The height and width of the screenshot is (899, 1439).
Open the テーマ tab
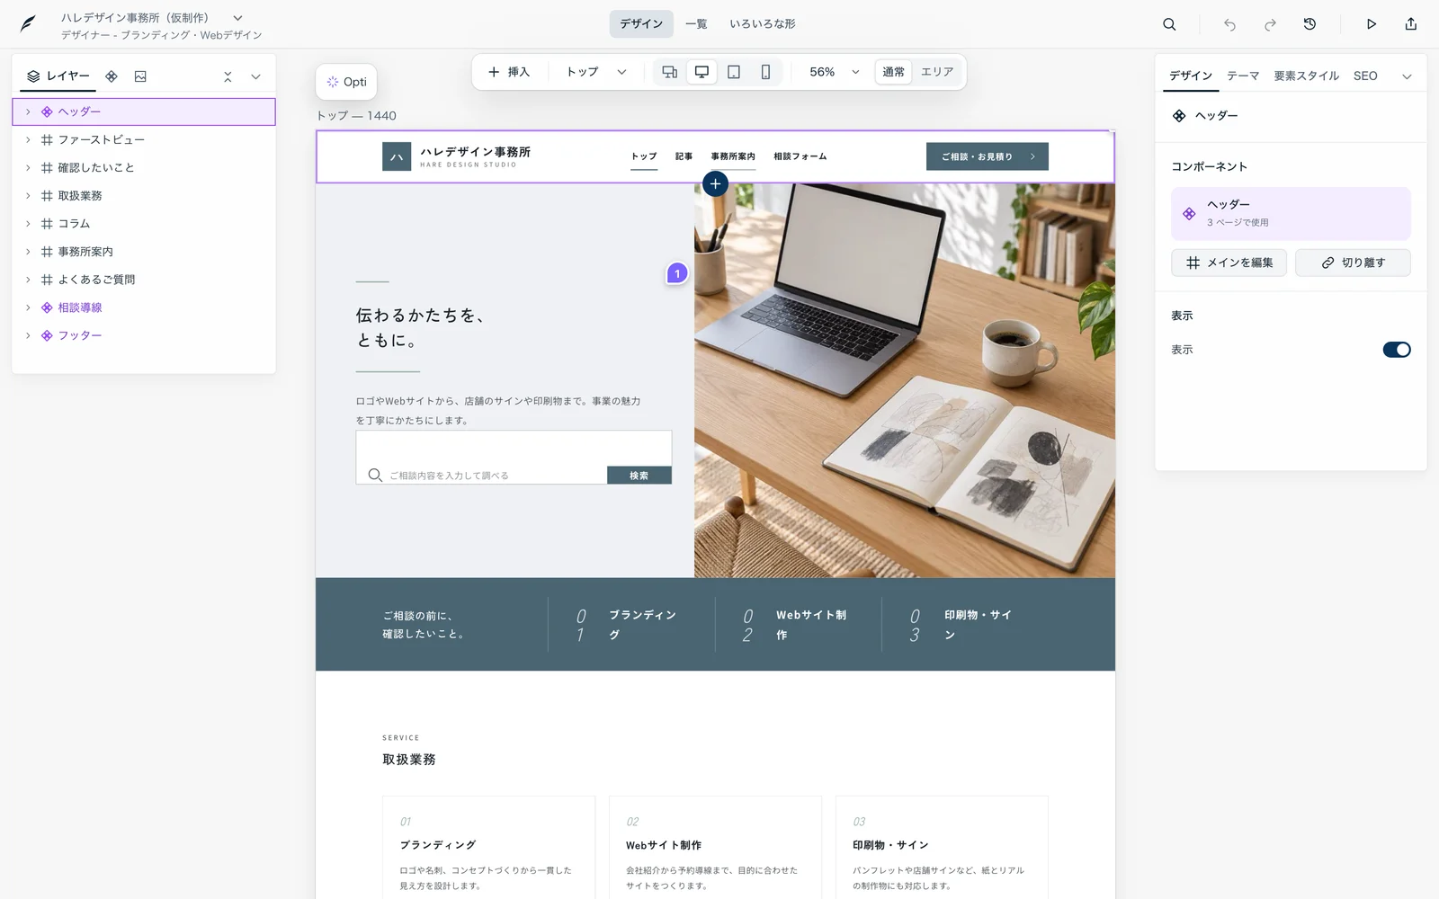[1243, 76]
